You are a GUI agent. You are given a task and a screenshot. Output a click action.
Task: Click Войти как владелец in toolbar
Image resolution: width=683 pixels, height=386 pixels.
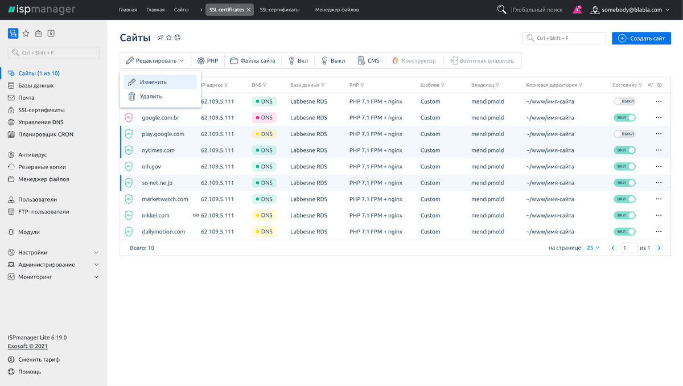point(482,60)
